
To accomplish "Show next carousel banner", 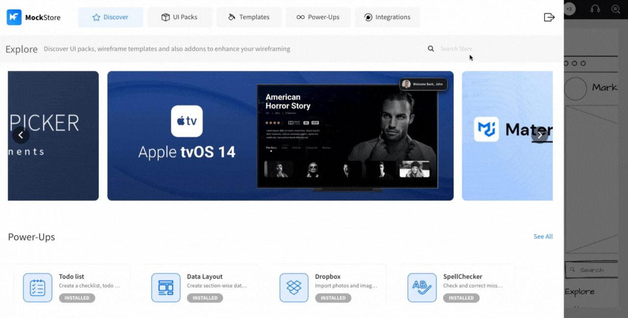I will (x=540, y=135).
